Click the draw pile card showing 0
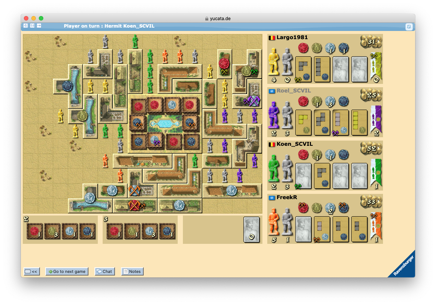Image resolution: width=436 pixels, height=305 pixels. (x=251, y=230)
